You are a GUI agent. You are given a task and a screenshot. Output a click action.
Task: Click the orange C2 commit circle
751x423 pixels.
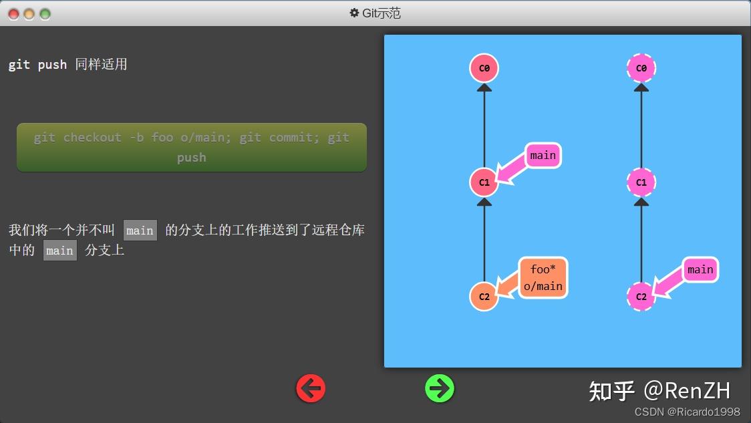(x=483, y=296)
